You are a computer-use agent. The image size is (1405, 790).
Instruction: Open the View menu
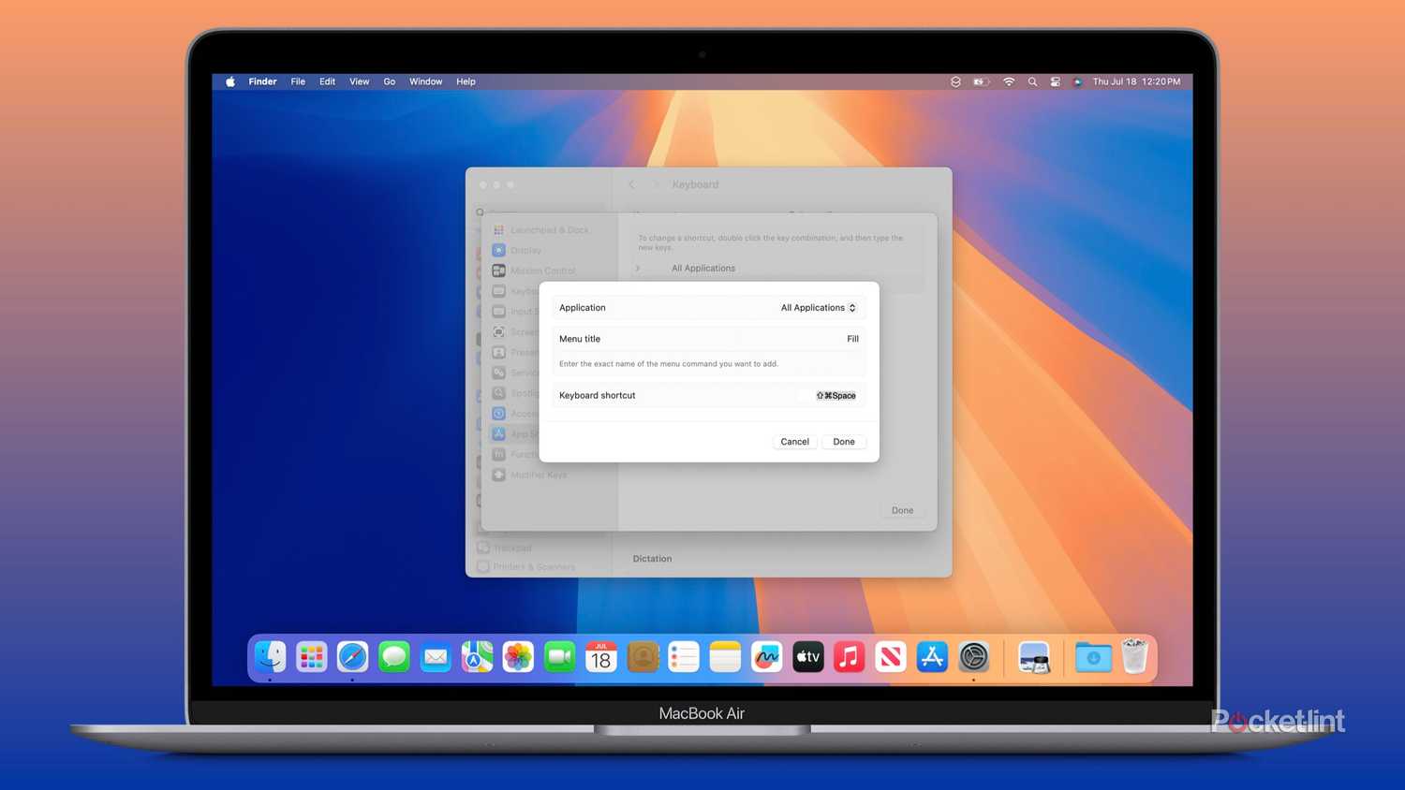tap(360, 81)
